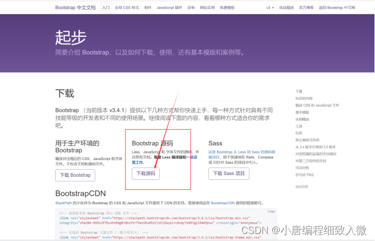Image resolution: width=375 pixels, height=241 pixels.
Task: Jump to 基本模板 in the sidebar
Action: point(302,112)
